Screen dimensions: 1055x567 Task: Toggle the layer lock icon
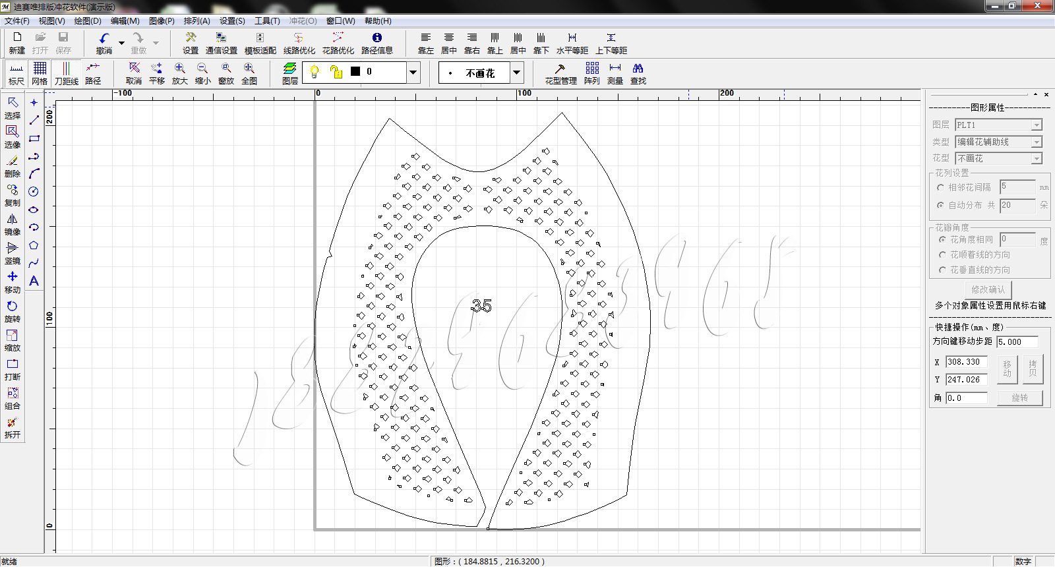point(336,72)
